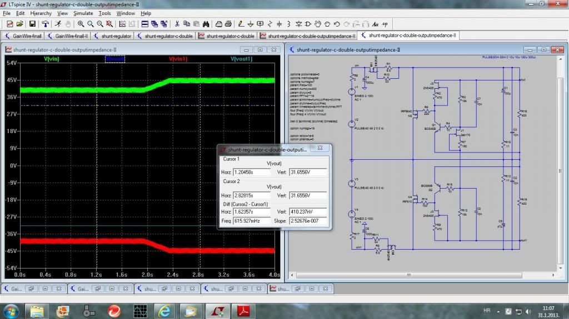This screenshot has width=569, height=319.
Task: Close the cursor readout dialog
Action: tap(320, 148)
